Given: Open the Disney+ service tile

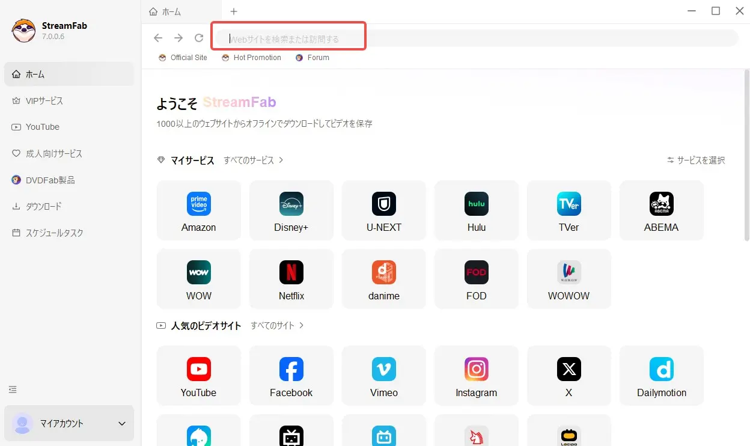Looking at the screenshot, I should (x=291, y=210).
